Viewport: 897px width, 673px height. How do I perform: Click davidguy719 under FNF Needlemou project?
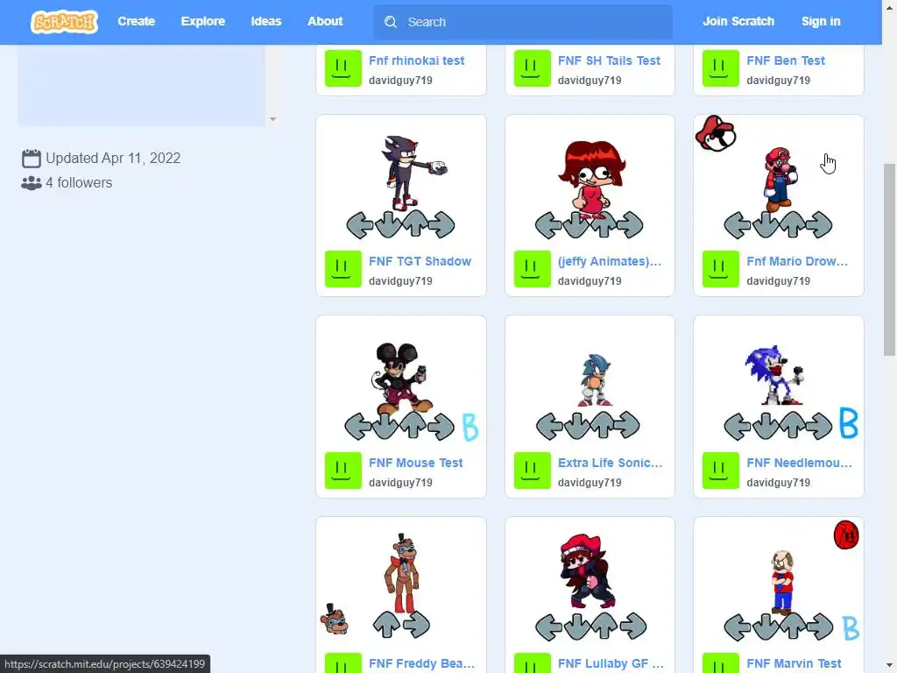pos(778,483)
